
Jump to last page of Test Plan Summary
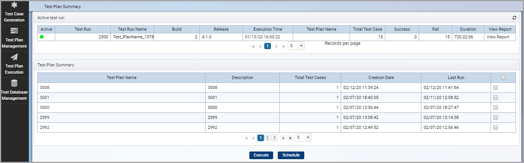tap(290, 138)
